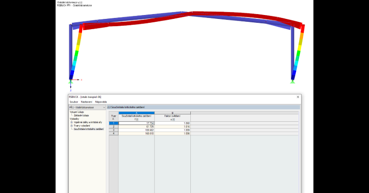
Task: Click magnification factor cell 1.016
Action: click(172, 127)
